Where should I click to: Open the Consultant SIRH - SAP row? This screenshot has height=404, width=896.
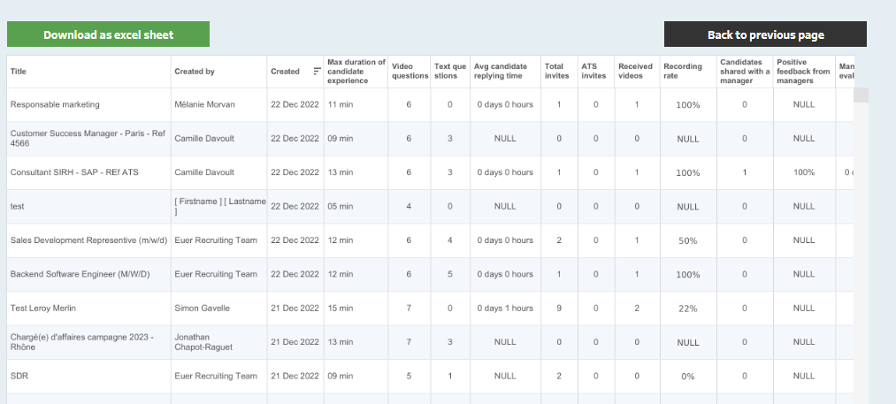[73, 172]
